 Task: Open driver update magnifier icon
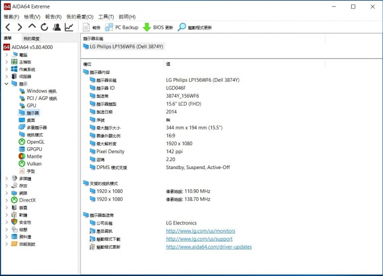(195, 27)
